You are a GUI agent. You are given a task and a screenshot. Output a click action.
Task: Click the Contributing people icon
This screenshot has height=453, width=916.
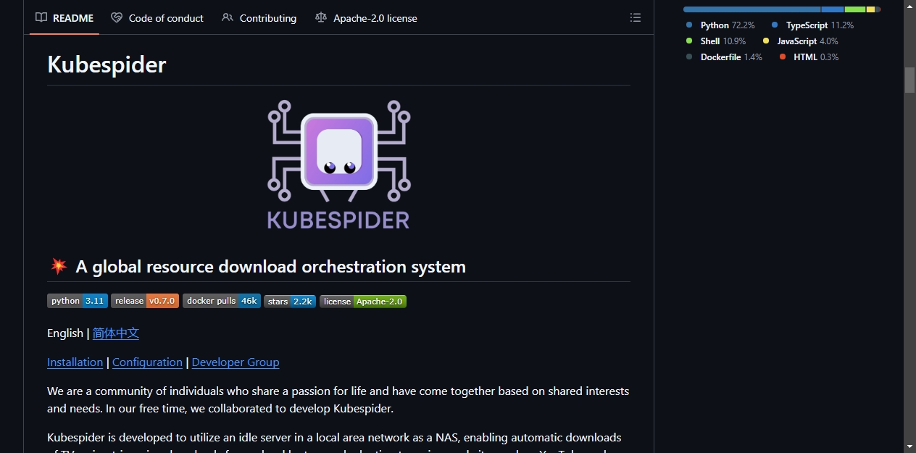coord(228,17)
